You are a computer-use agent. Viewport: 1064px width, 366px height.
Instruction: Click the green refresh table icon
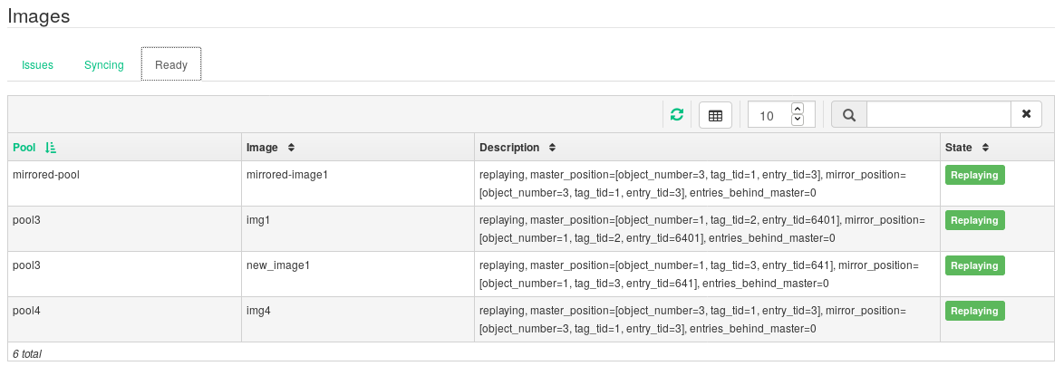(676, 115)
